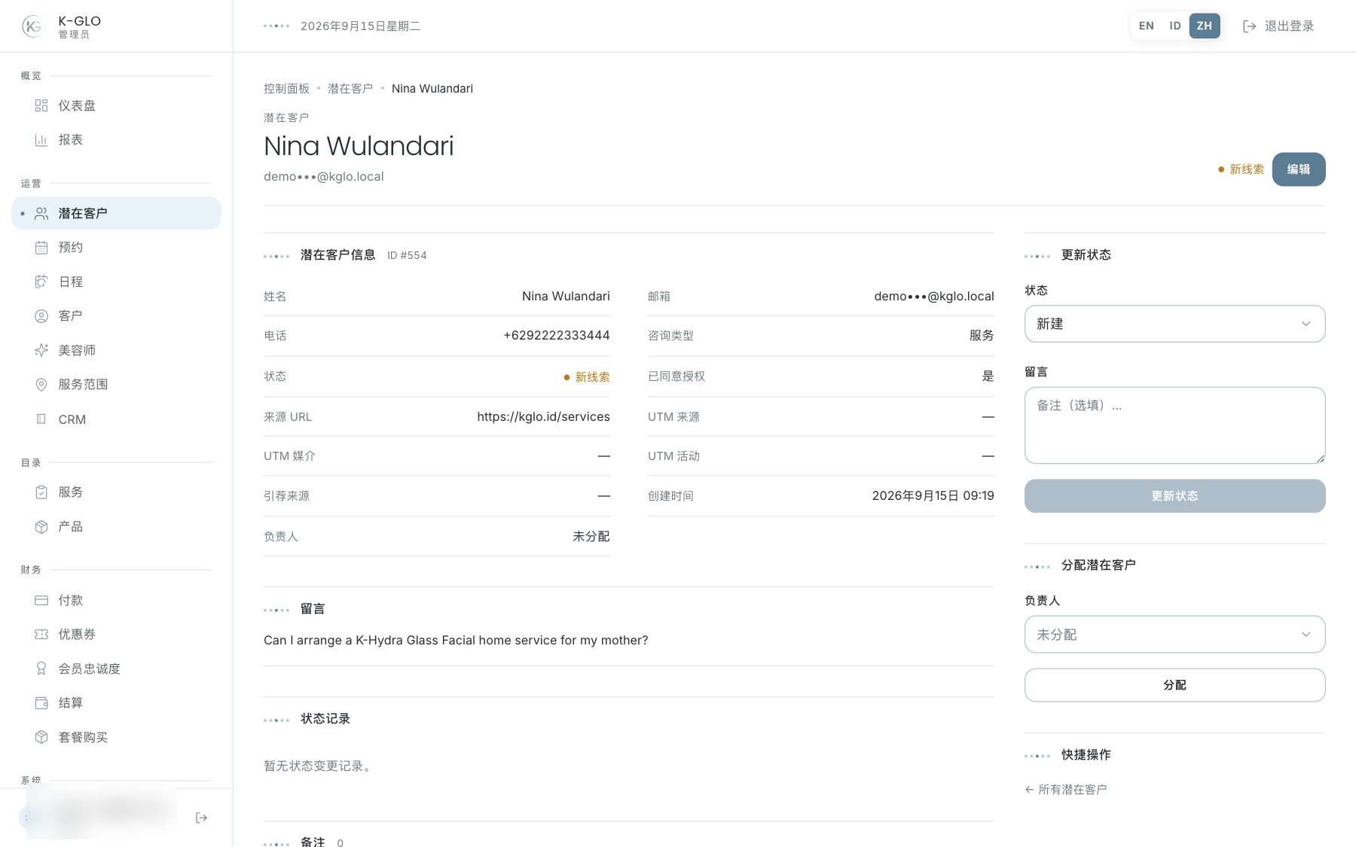Go to the 客户 sidebar menu item

point(116,316)
